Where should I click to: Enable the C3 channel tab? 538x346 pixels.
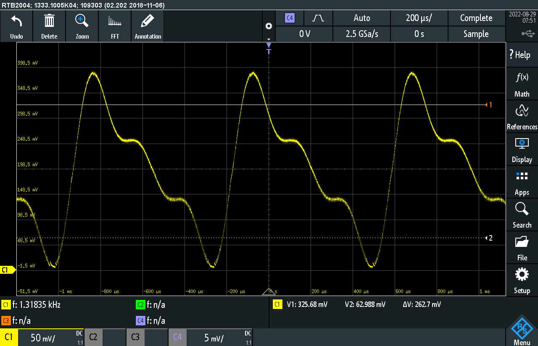coord(135,337)
